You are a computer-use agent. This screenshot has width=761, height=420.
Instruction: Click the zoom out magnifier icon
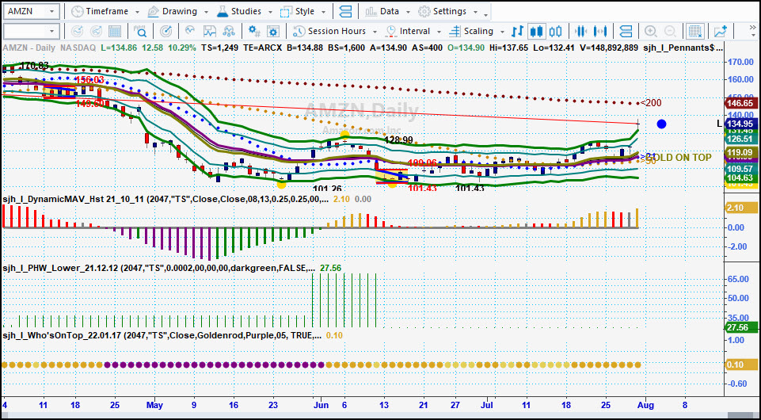tap(670, 32)
